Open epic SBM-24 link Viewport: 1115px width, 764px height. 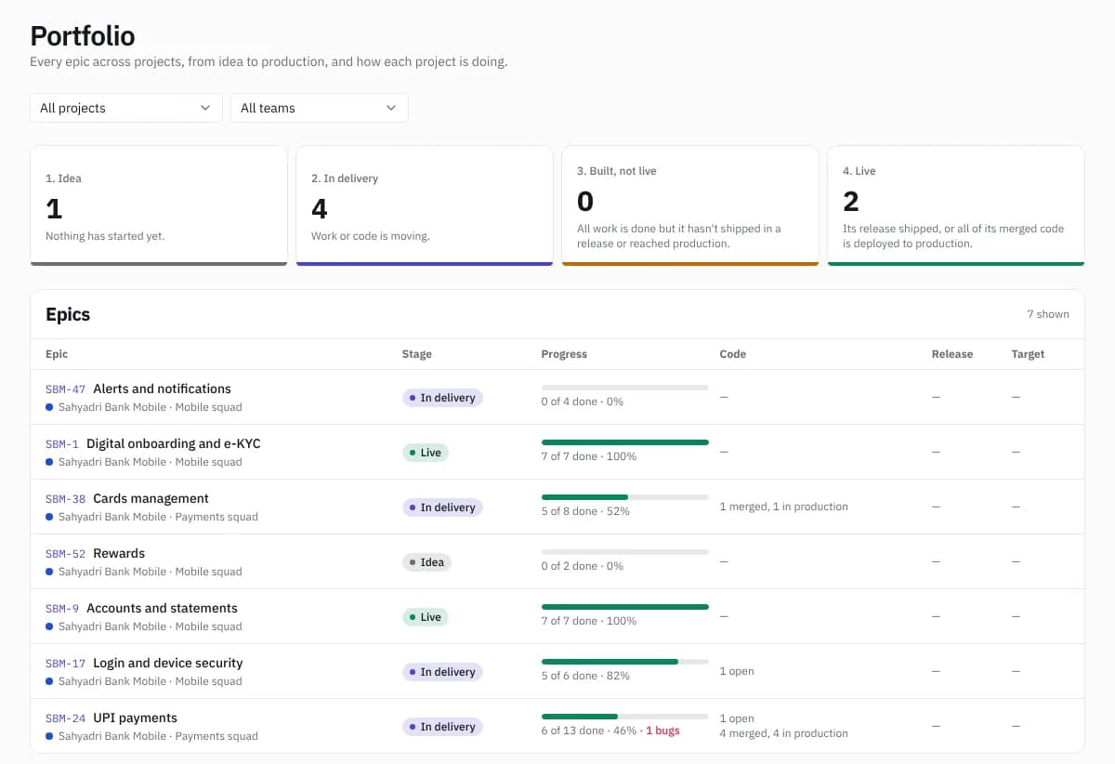click(x=65, y=718)
